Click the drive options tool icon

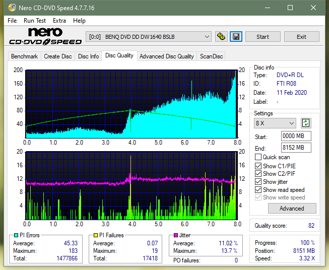(221, 37)
